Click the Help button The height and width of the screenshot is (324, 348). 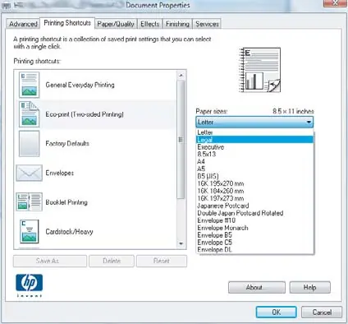[x=310, y=287]
